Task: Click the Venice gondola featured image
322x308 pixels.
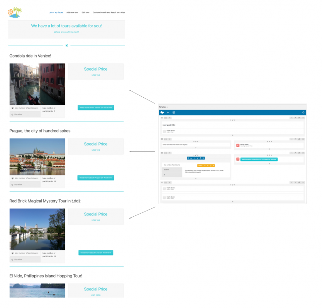Action: pyautogui.click(x=37, y=84)
